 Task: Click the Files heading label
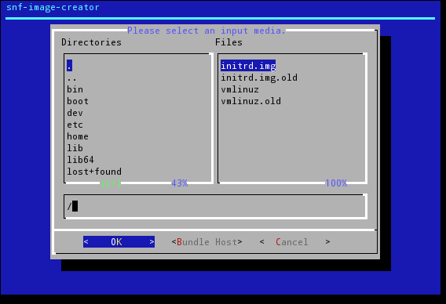[228, 42]
